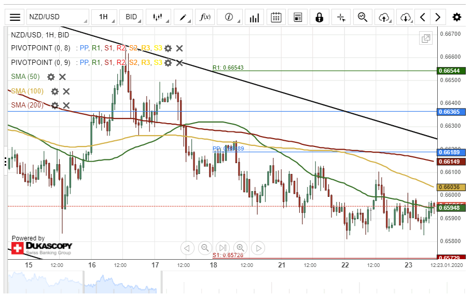Viewport: 472px width, 295px height.
Task: Open SMA (200) settings gear
Action: 55,105
